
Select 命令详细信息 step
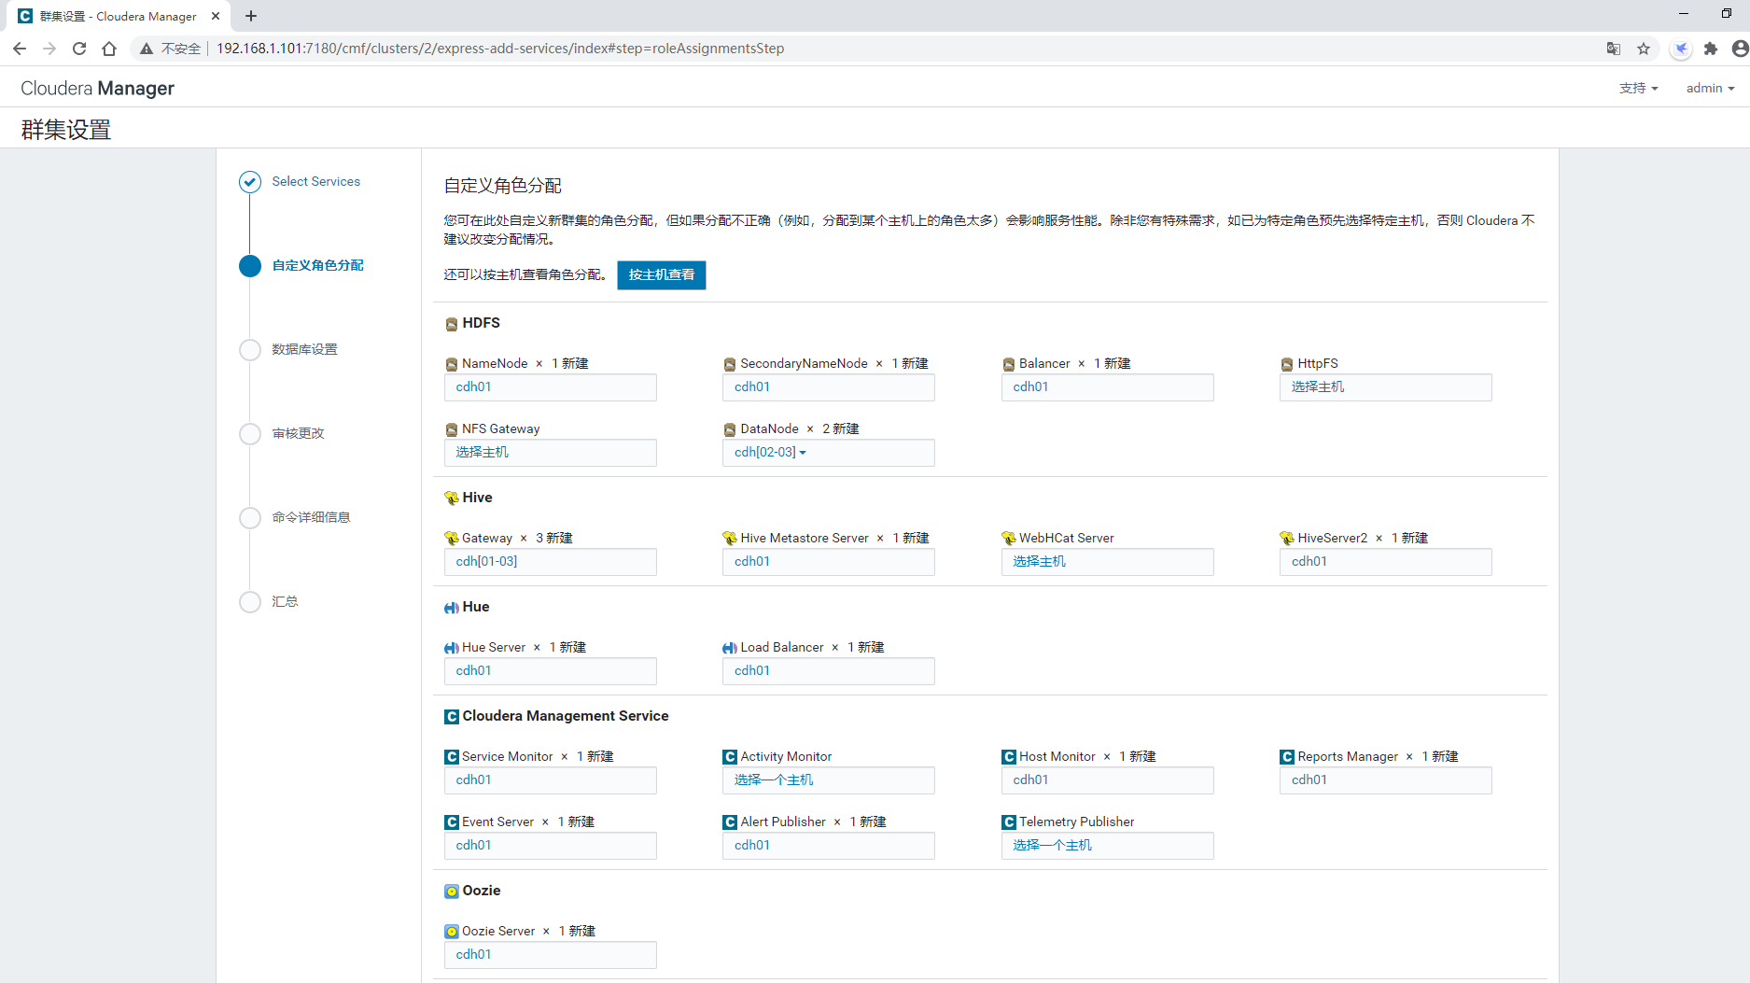311,517
